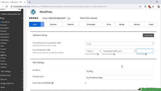Click the In Directory input field

point(145,51)
